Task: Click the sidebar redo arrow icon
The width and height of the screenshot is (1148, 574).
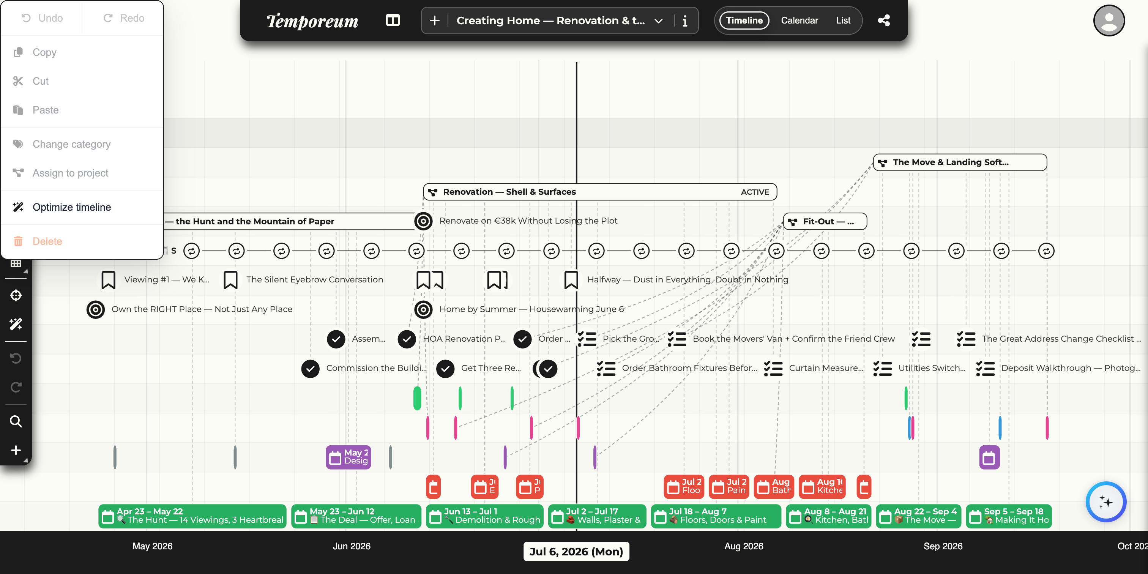Action: tap(16, 387)
